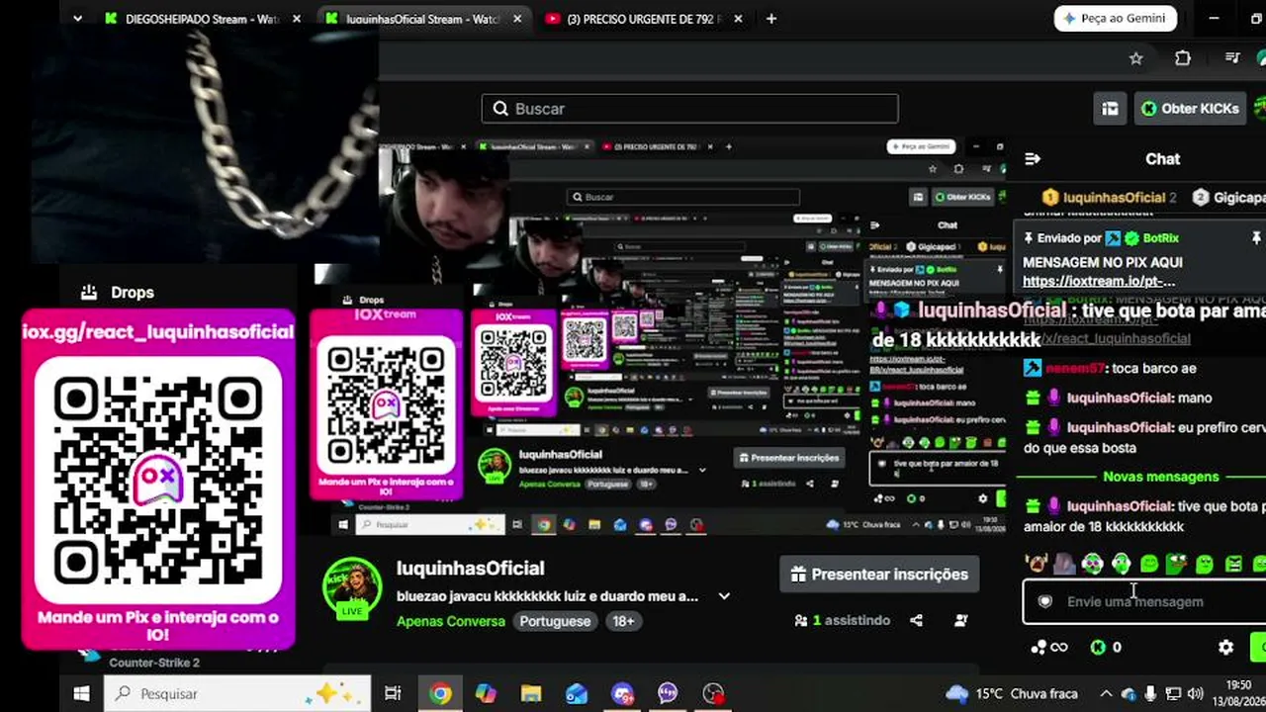The height and width of the screenshot is (712, 1266).
Task: Click the Presentear inscrições button
Action: pyautogui.click(x=879, y=575)
